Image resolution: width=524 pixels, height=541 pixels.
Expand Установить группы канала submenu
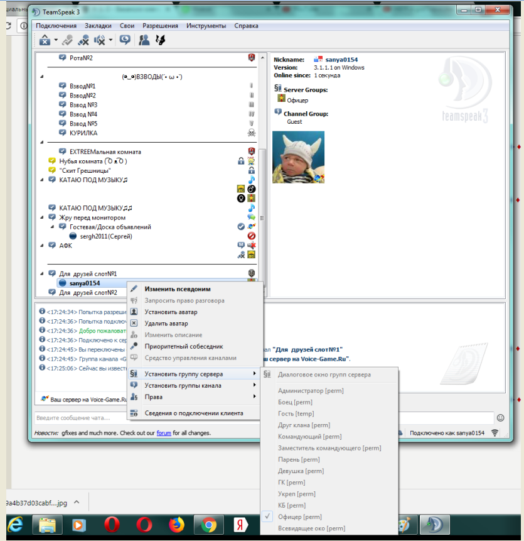[x=194, y=385]
